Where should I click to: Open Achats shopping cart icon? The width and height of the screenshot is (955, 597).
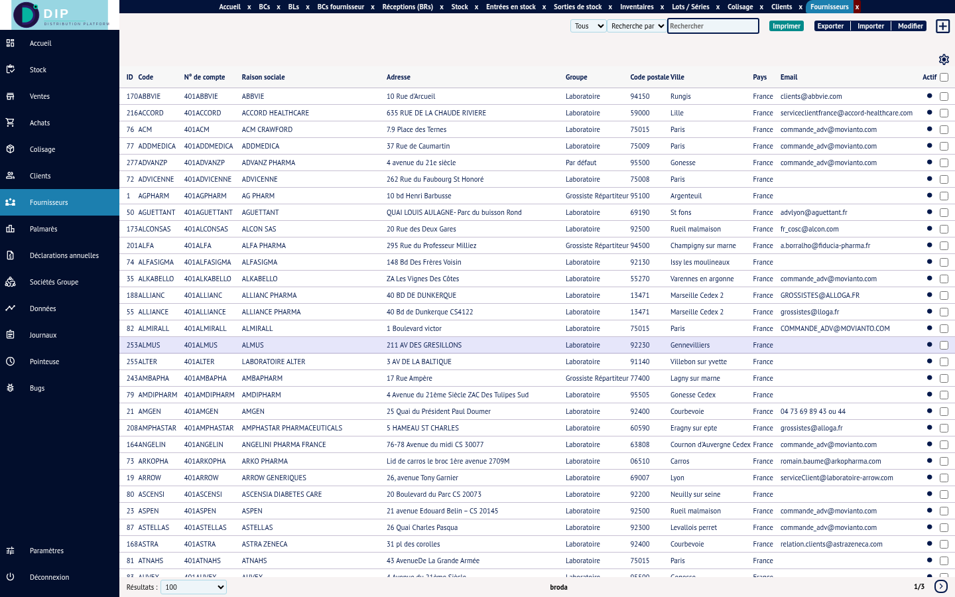(x=11, y=123)
